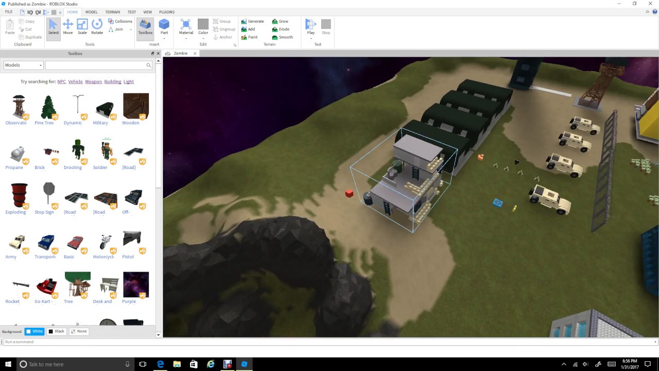The height and width of the screenshot is (371, 659).
Task: Click the Paste icon
Action: (x=10, y=27)
